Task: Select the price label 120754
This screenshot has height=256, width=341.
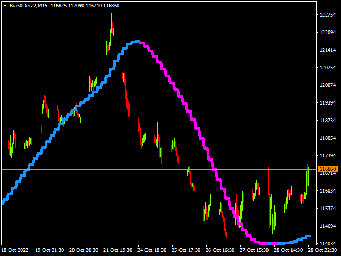Action: (x=328, y=68)
